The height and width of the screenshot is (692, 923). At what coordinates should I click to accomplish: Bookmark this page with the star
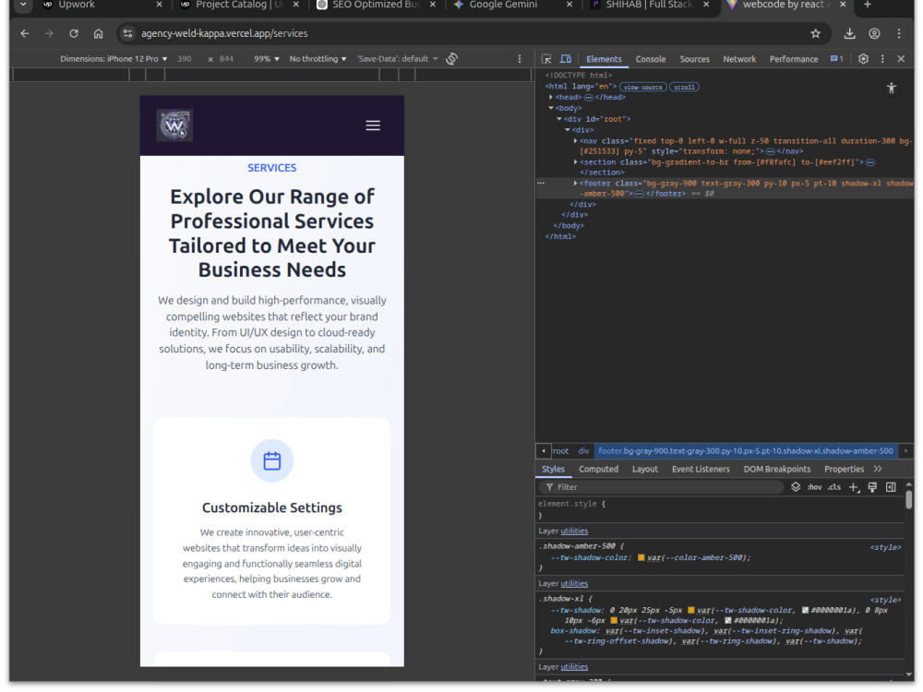click(x=815, y=33)
